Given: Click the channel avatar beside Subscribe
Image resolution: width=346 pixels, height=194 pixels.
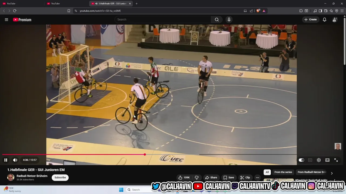Looking at the screenshot, I should pyautogui.click(x=11, y=177).
